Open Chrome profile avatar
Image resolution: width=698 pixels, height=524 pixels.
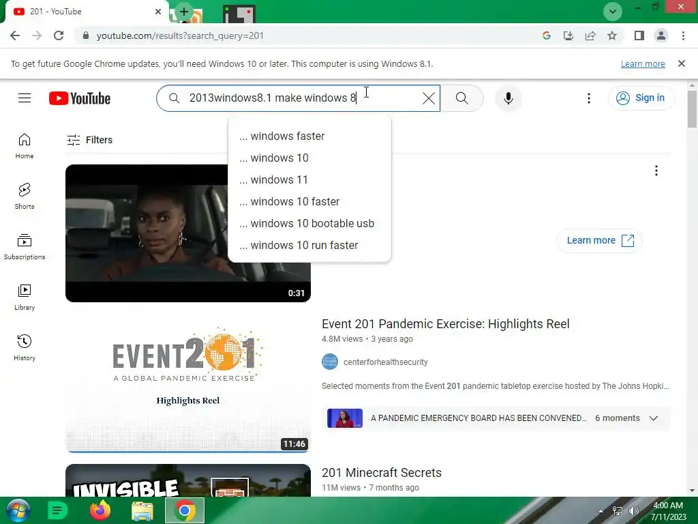click(x=661, y=35)
